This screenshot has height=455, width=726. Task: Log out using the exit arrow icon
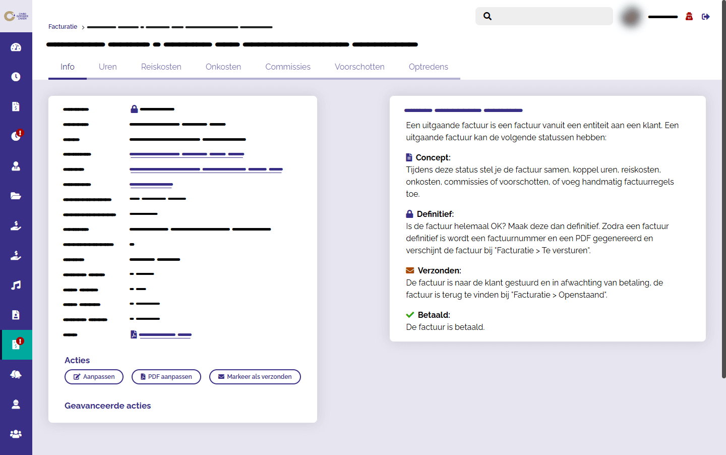pyautogui.click(x=706, y=16)
